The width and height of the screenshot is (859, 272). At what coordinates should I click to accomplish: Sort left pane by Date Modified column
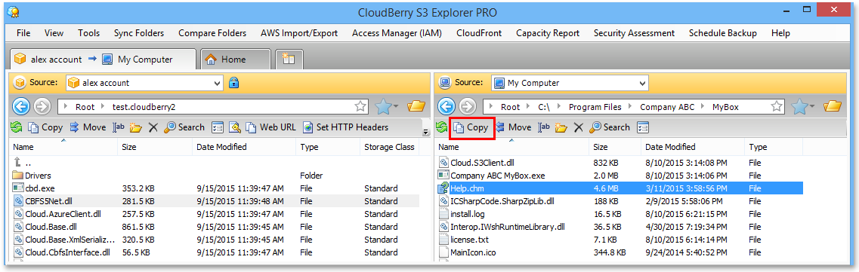click(x=245, y=147)
